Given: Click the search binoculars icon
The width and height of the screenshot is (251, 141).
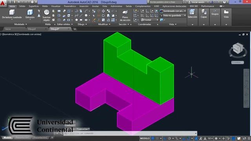Looking at the screenshot, I should click(185, 2).
